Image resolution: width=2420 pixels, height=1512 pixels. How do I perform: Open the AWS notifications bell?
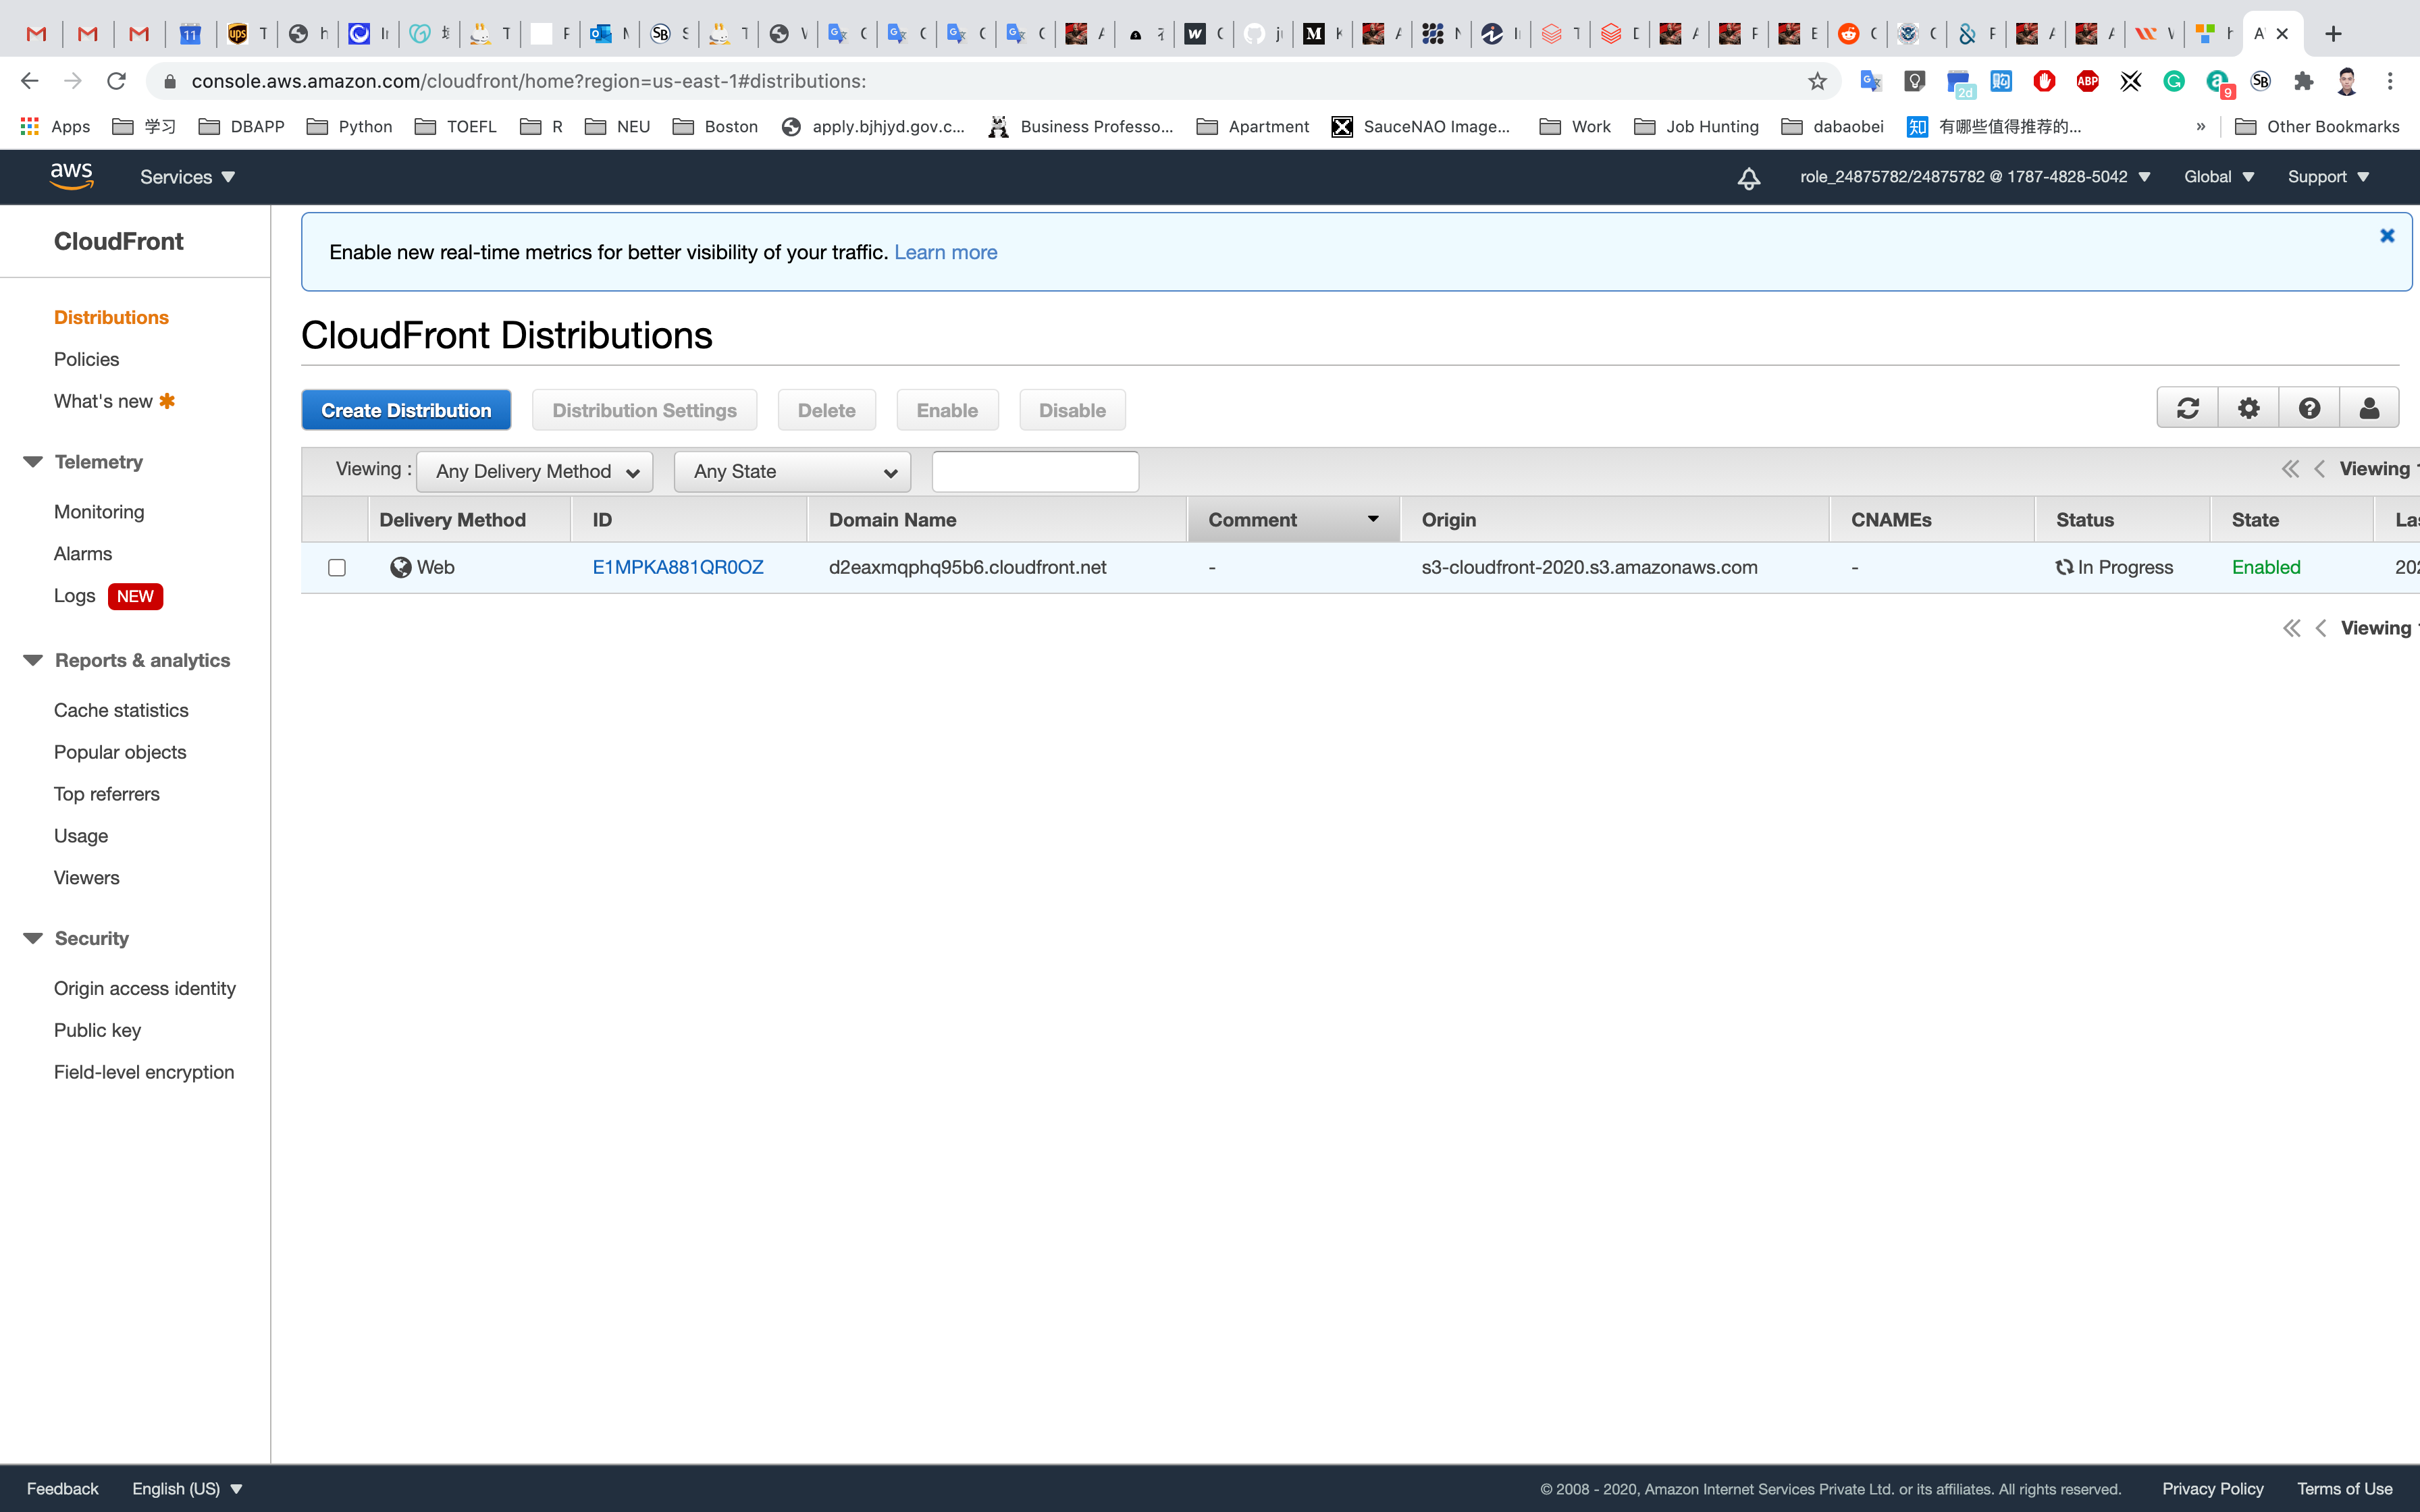1748,178
